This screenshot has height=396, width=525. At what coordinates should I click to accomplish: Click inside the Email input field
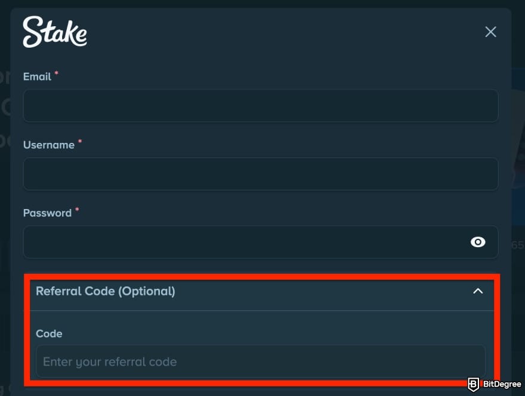click(x=261, y=105)
